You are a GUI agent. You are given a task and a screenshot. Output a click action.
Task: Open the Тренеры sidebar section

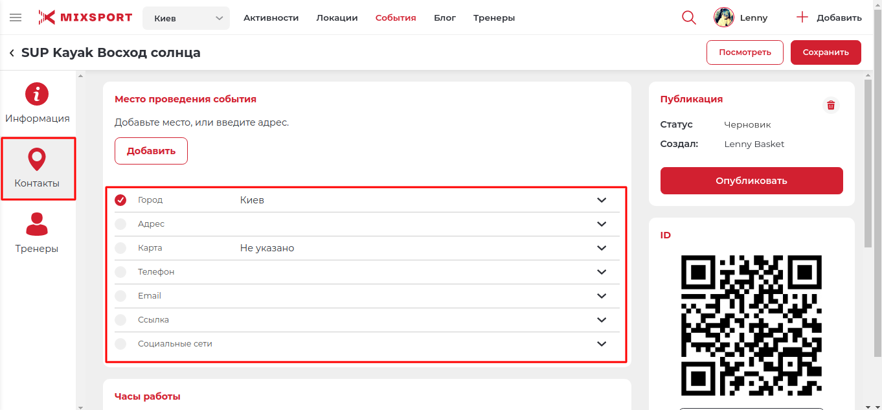[37, 233]
